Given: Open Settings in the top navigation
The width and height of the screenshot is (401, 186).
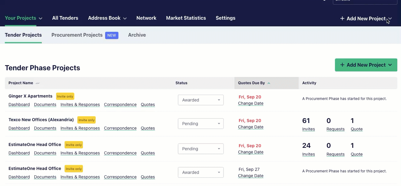Looking at the screenshot, I should tap(226, 18).
